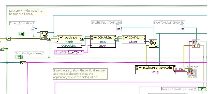
Task: Click the ExcelTDMLib.ITDMConfig refnum constant
Action: pos(182,28)
